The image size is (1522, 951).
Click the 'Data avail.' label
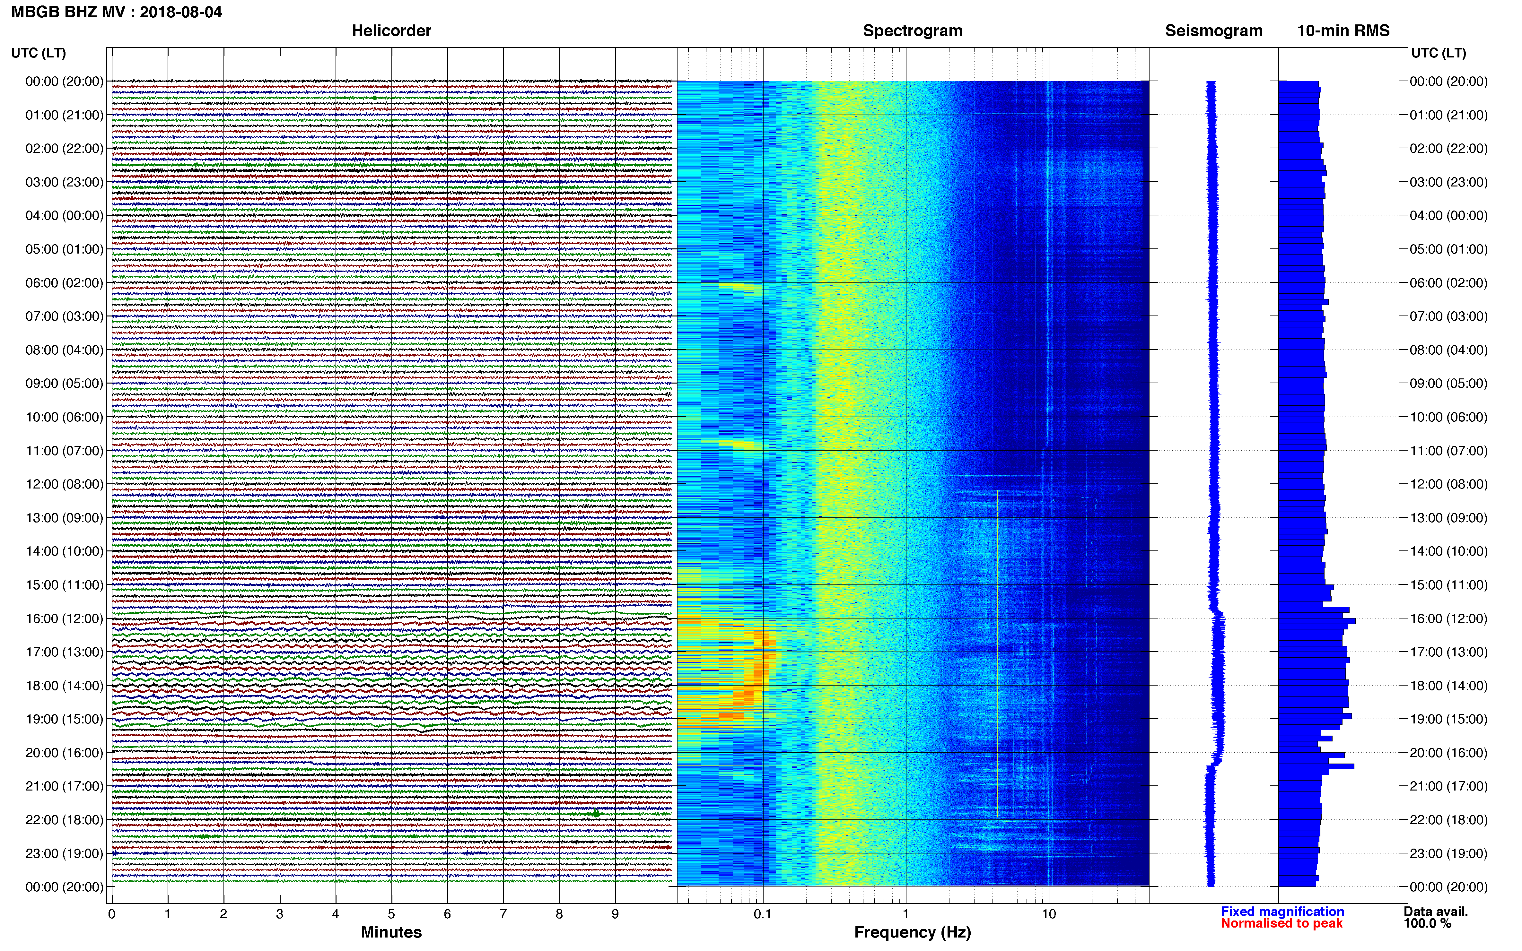coord(1436,912)
